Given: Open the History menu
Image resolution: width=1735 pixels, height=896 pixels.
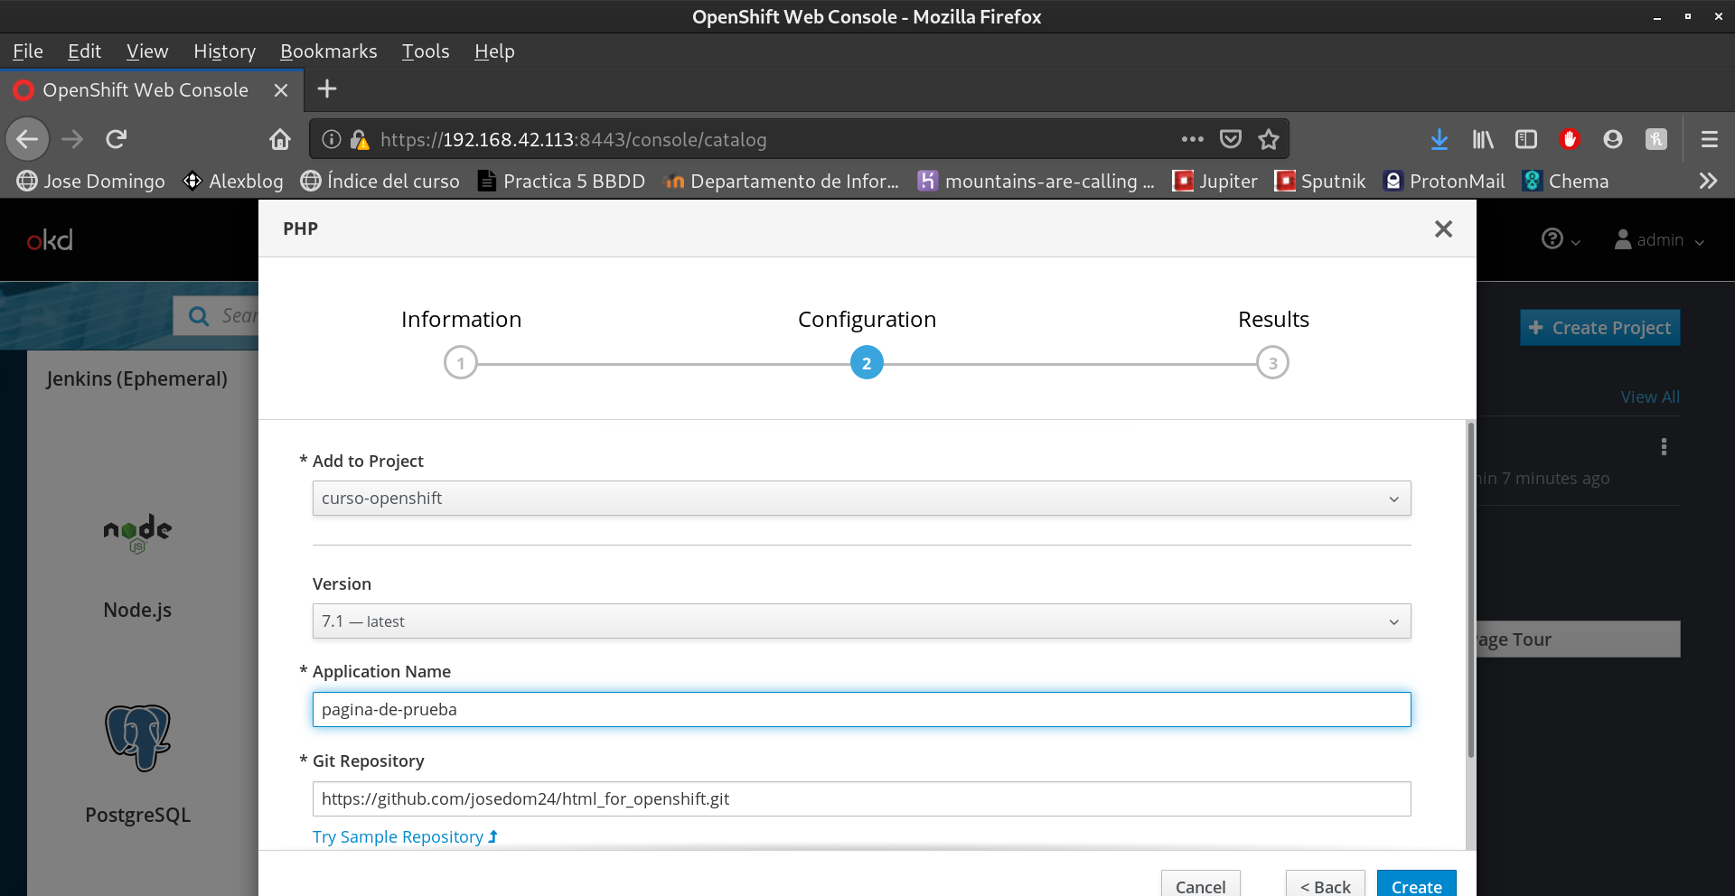Looking at the screenshot, I should click(224, 51).
